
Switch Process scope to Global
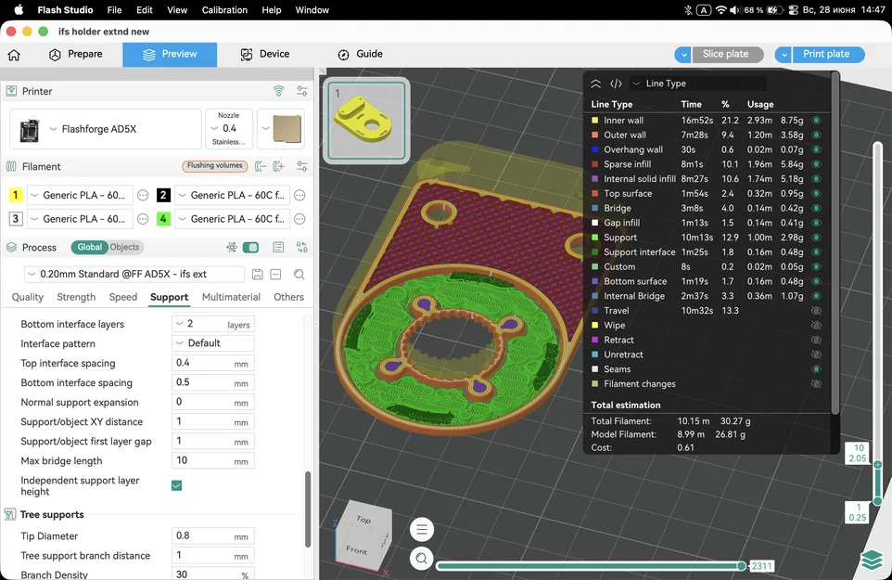(89, 247)
